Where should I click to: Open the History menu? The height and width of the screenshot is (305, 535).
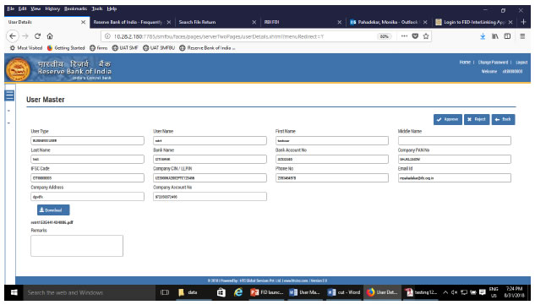pyautogui.click(x=52, y=8)
